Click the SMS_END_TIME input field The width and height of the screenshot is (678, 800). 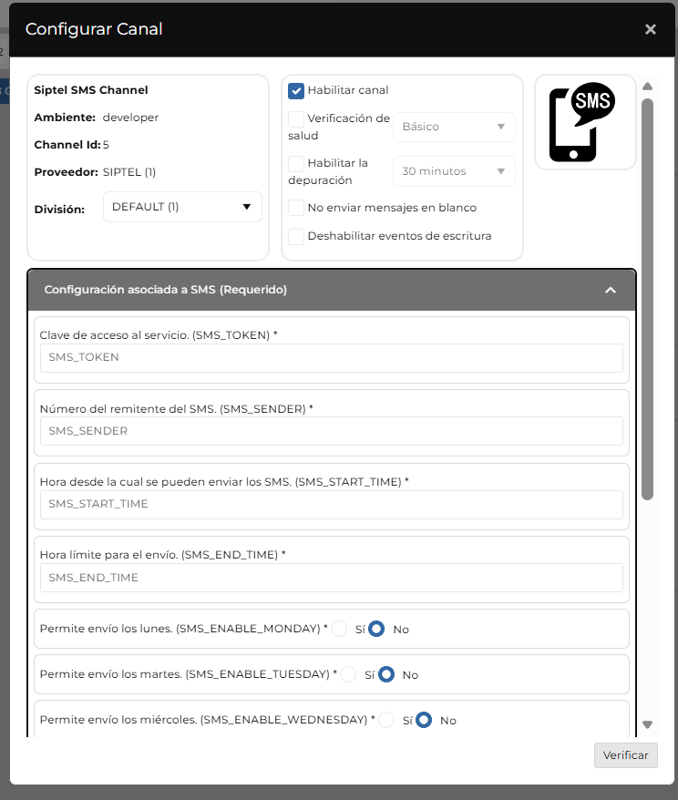[332, 578]
